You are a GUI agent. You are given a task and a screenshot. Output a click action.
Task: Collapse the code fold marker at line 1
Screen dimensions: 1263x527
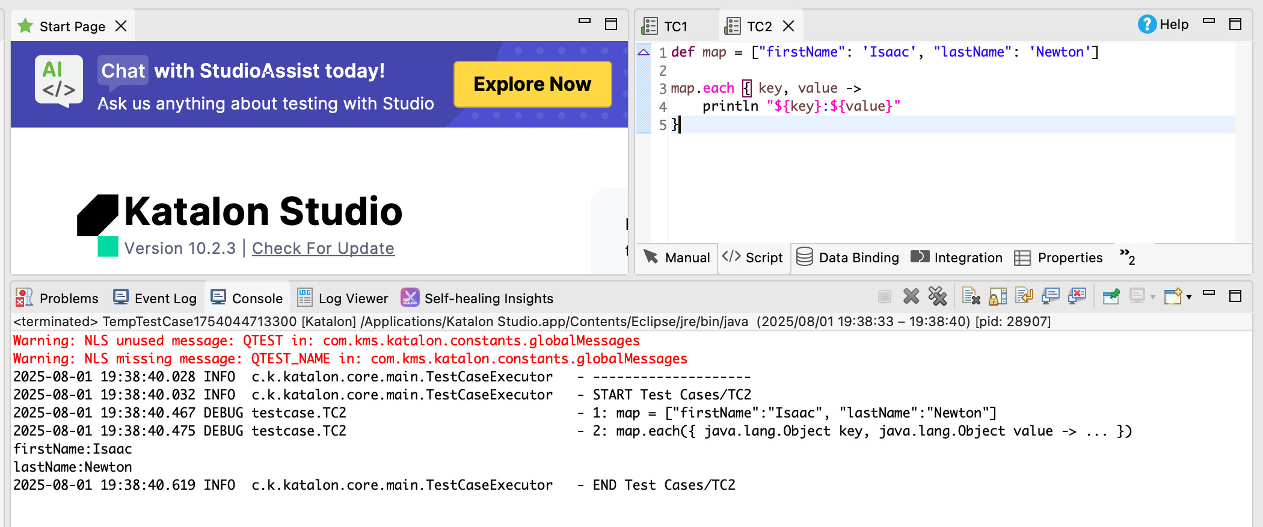[x=644, y=52]
